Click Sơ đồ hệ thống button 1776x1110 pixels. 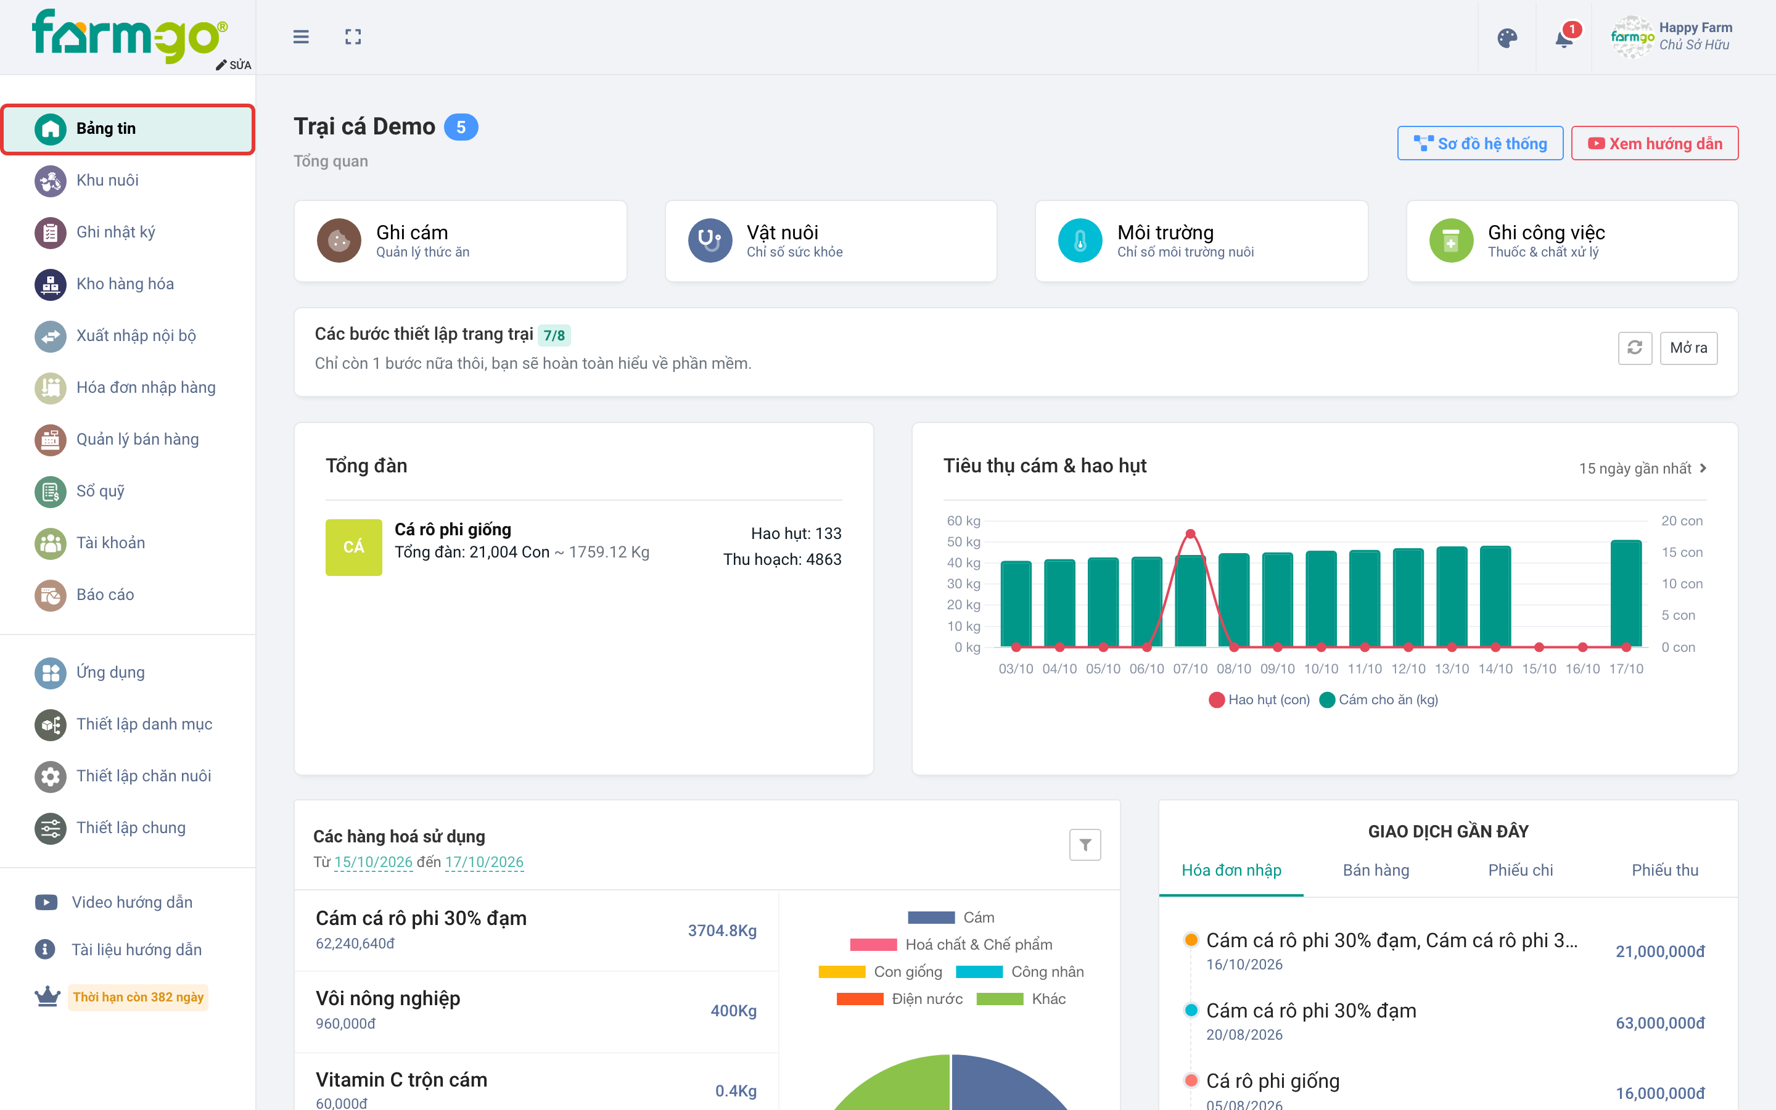[1479, 143]
